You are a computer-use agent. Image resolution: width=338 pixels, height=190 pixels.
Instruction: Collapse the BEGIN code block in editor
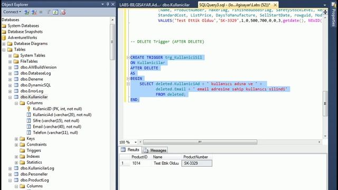click(128, 79)
